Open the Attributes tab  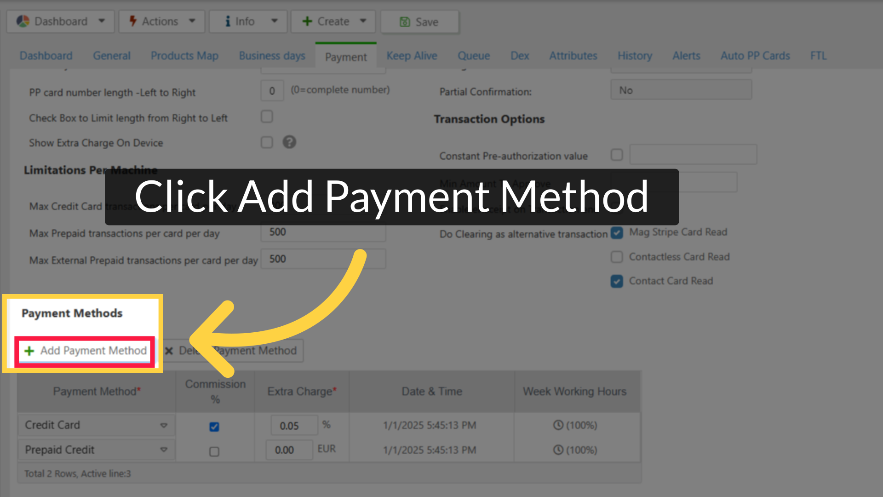573,56
